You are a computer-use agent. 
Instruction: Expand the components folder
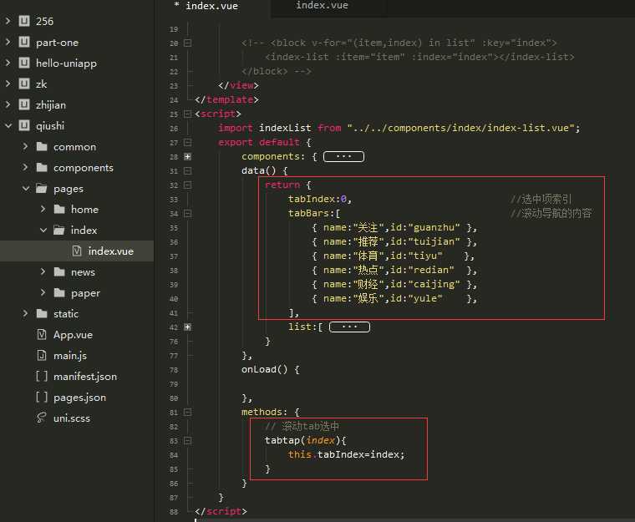click(25, 167)
